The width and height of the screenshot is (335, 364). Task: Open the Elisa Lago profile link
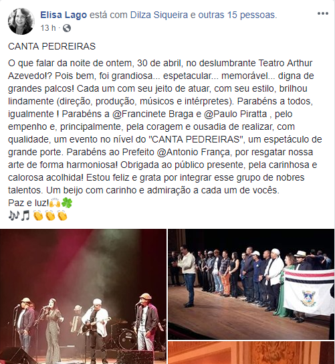pos(64,15)
